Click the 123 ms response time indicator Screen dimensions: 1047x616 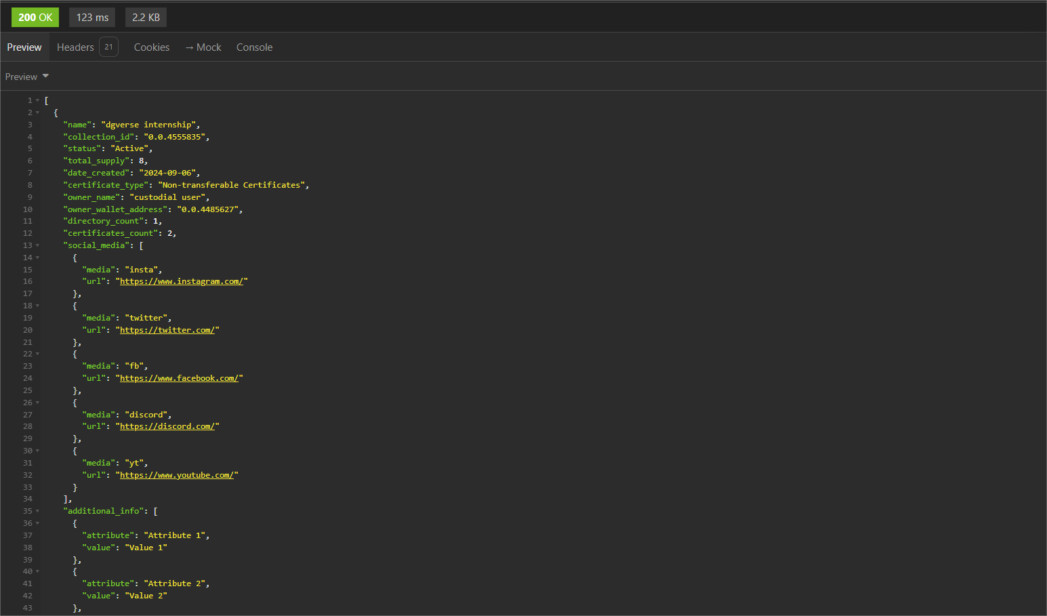[x=91, y=17]
